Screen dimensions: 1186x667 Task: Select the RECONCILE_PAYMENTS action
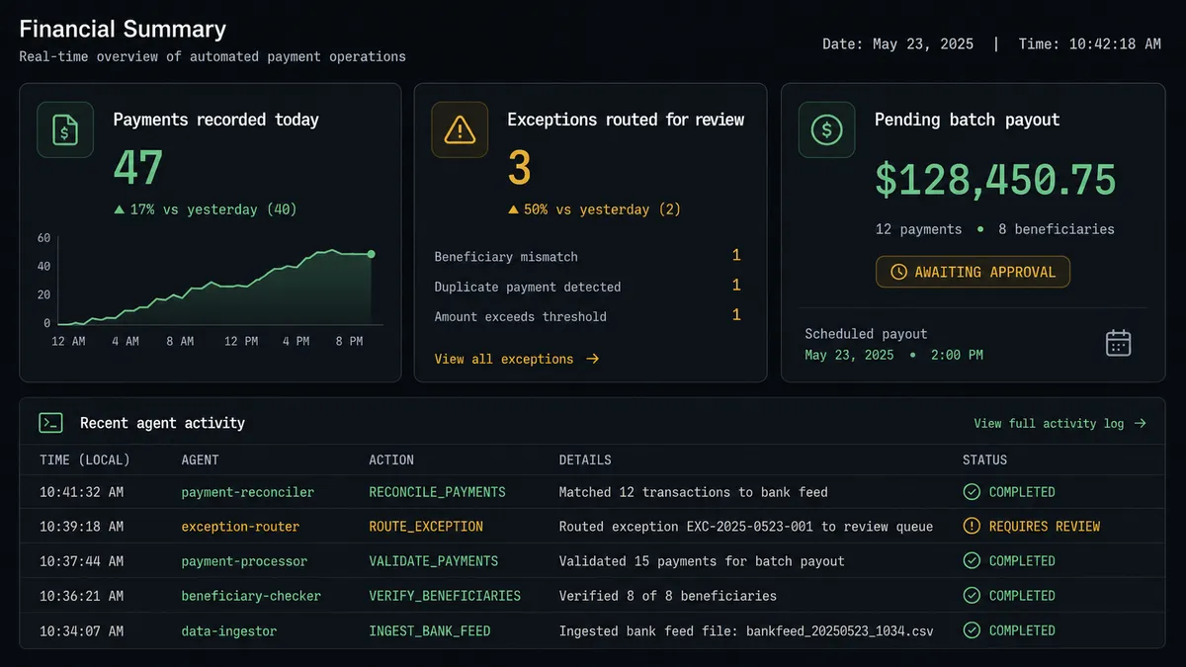437,492
